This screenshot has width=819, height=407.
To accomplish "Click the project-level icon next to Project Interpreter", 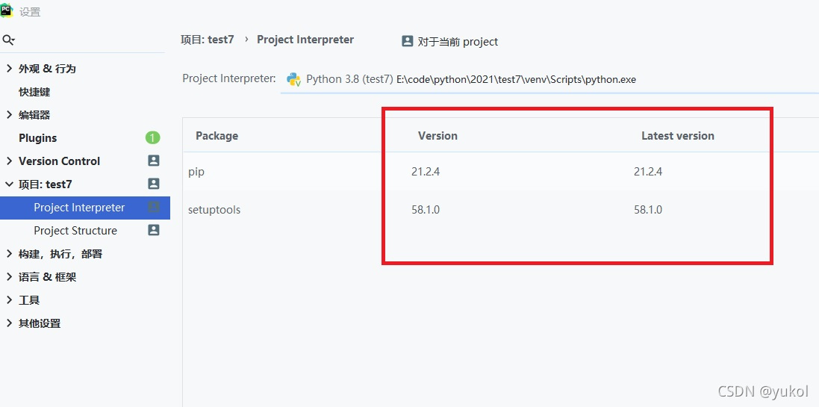I will [x=154, y=207].
